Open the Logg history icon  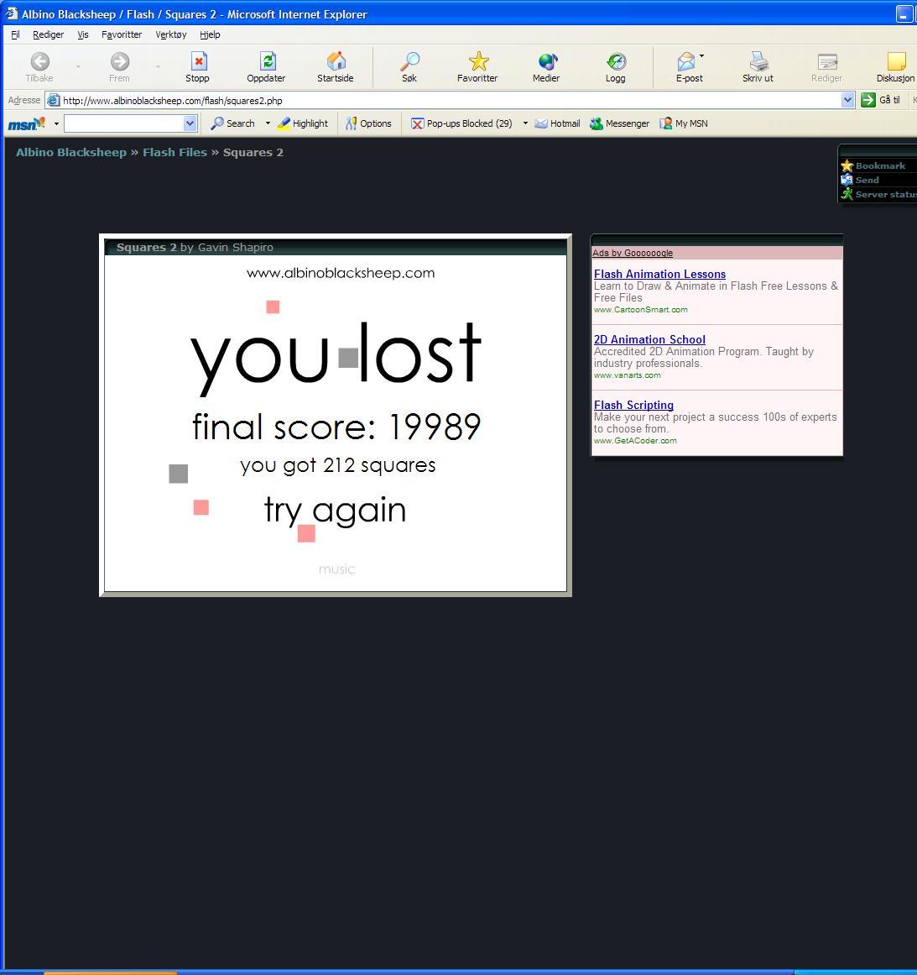pos(616,61)
